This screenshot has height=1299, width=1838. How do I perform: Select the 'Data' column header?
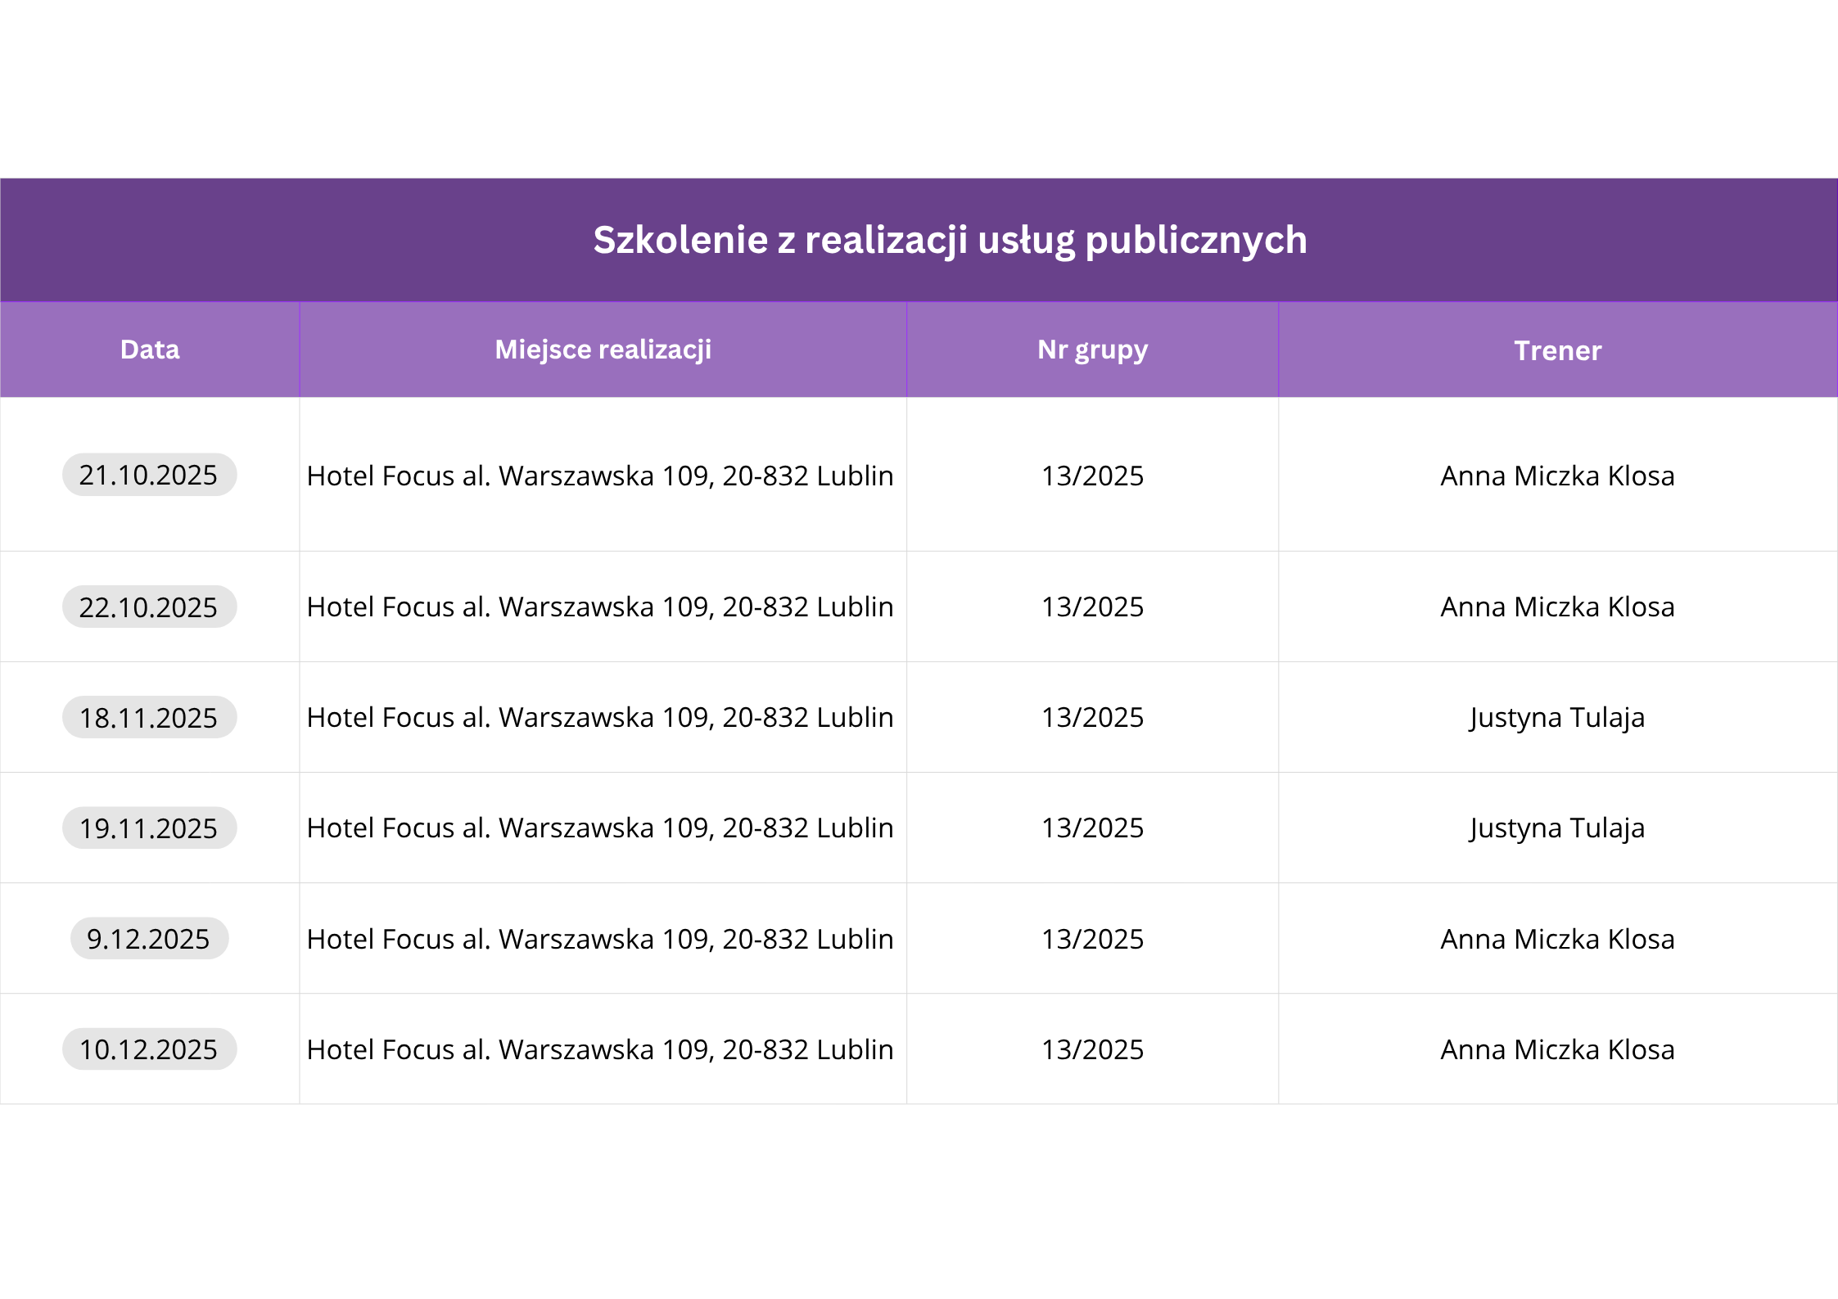[x=150, y=350]
